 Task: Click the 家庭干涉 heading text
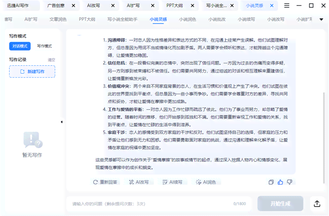point(116,132)
